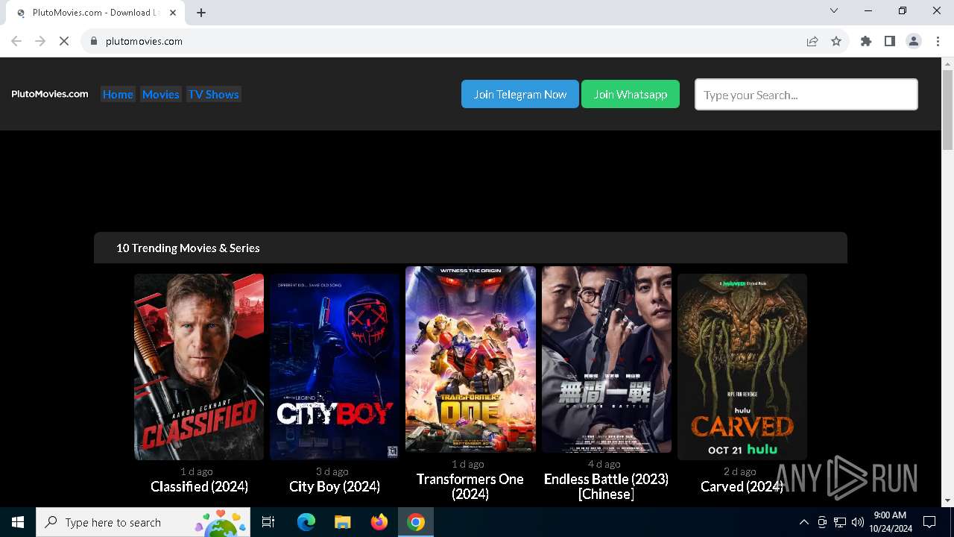Screen dimensions: 954x537
Task: Open Chrome's three-dot menu
Action: [x=936, y=41]
